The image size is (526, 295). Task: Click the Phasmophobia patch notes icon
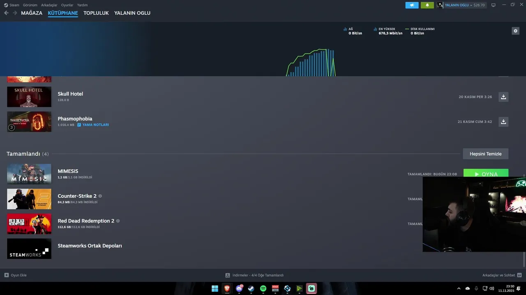[79, 125]
